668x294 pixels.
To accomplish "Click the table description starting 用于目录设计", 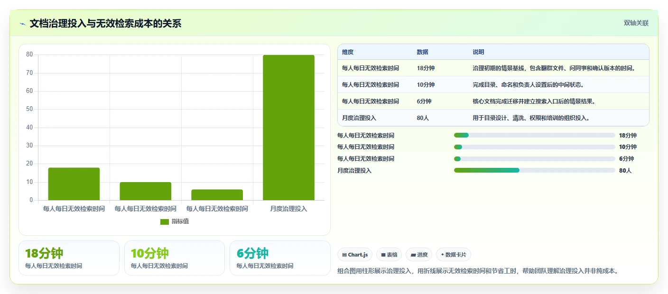I will point(531,118).
